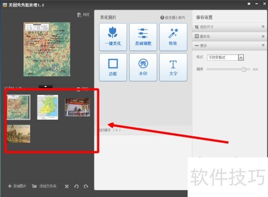Click the 美化图片 heading text
The width and height of the screenshot is (268, 197).
point(108,17)
